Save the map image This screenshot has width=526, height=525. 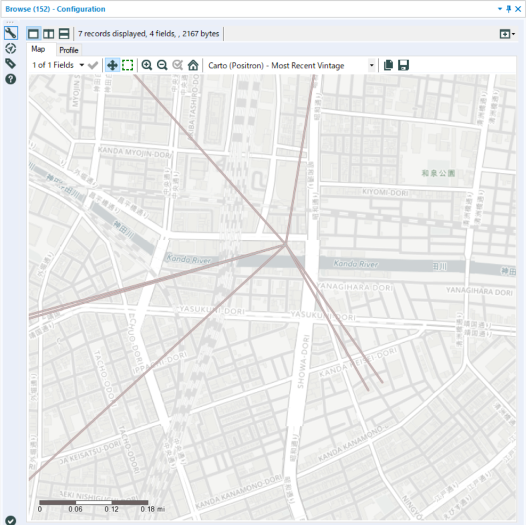pos(404,65)
